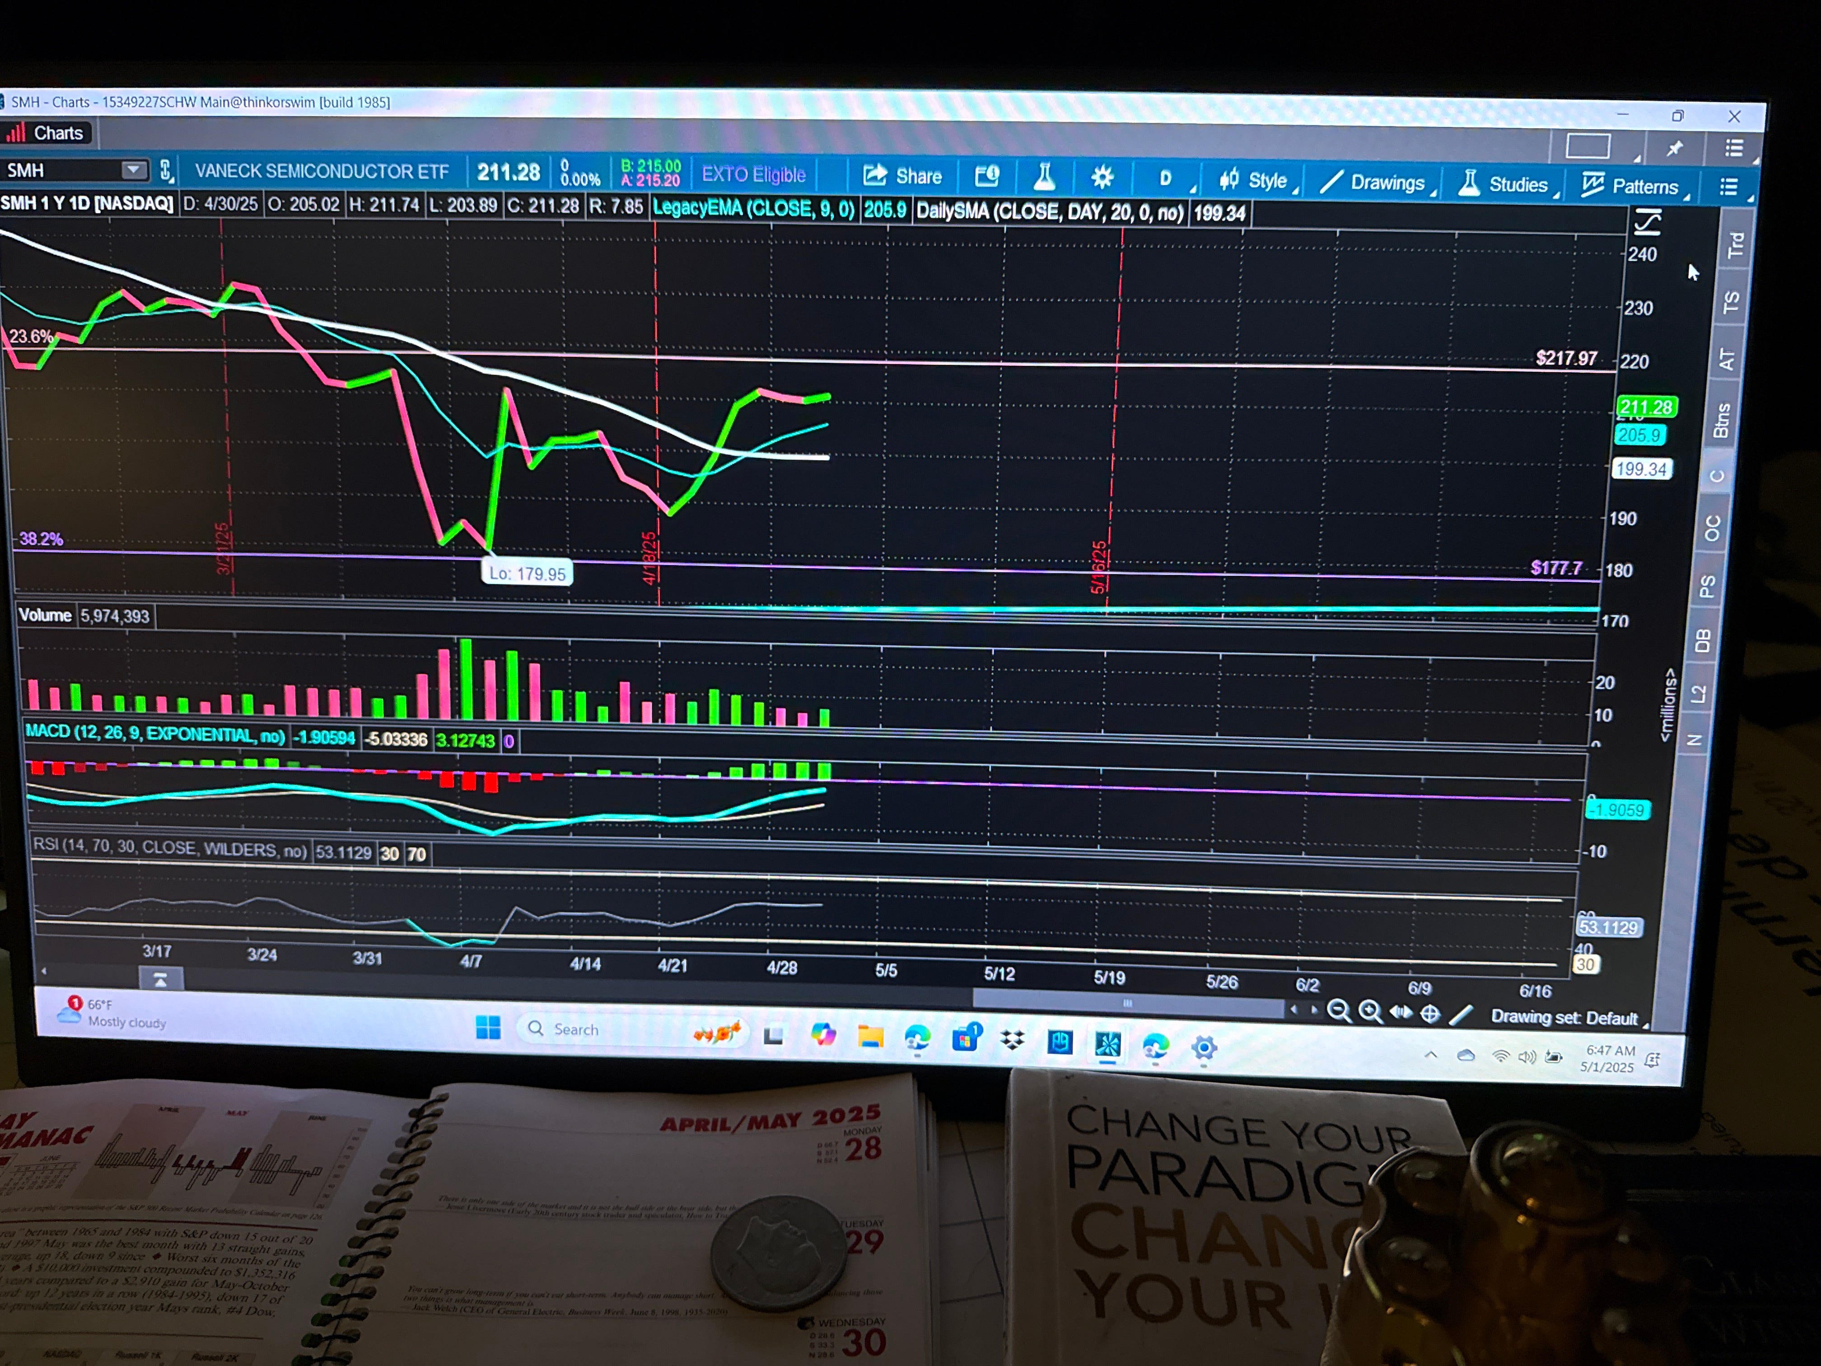Open the DB sidebar tab
The width and height of the screenshot is (1821, 1366).
coord(1703,641)
